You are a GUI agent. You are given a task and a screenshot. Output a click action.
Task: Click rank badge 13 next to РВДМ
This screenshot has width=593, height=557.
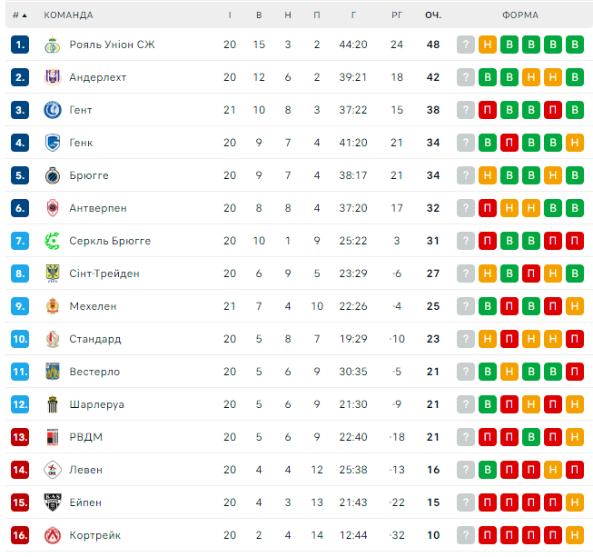21,437
